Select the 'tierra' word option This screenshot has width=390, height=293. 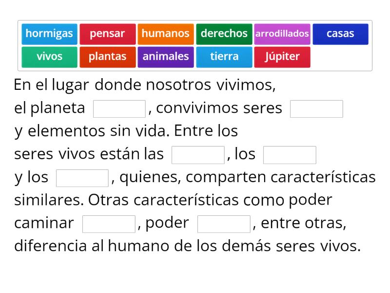pyautogui.click(x=224, y=57)
